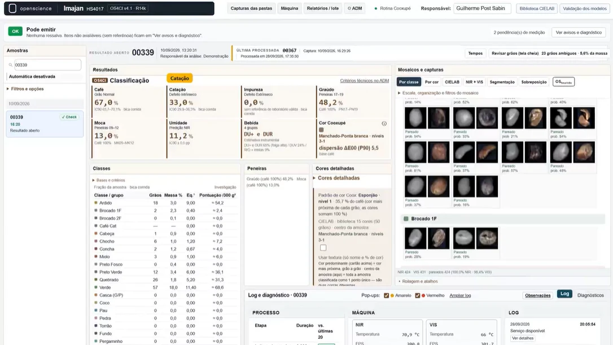Open Capturas das pastas
The height and width of the screenshot is (345, 613).
(x=251, y=8)
